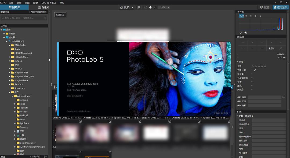Open the 文件 menu

click(11, 3)
